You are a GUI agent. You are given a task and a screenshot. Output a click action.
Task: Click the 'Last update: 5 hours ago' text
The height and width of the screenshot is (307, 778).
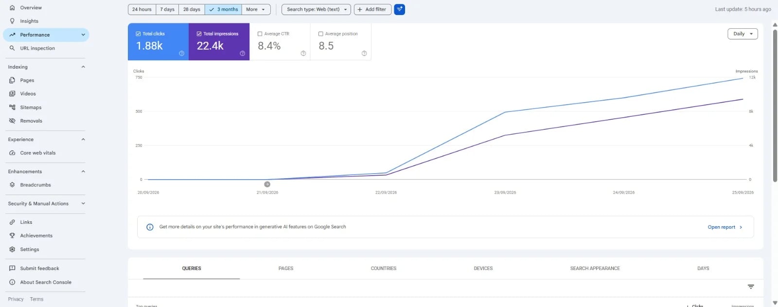click(x=743, y=9)
